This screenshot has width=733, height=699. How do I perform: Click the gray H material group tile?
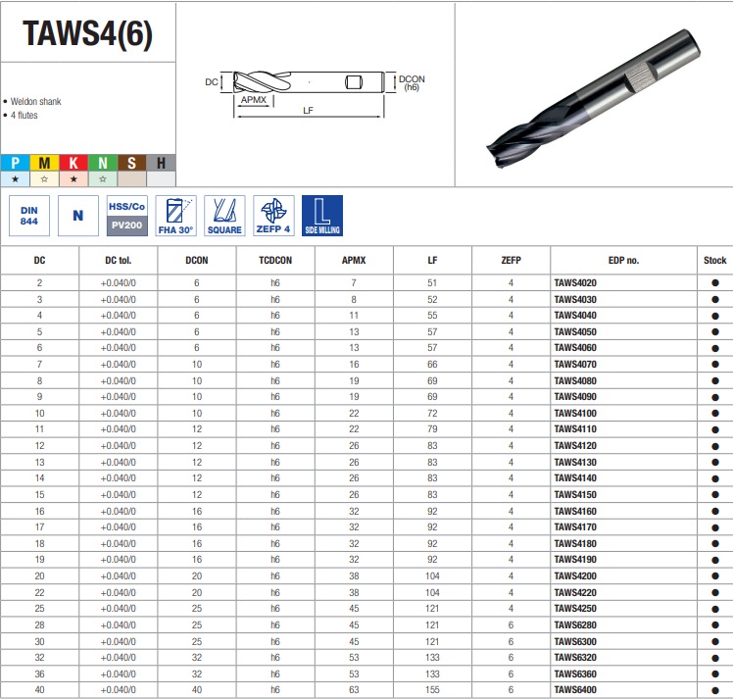tap(161, 163)
